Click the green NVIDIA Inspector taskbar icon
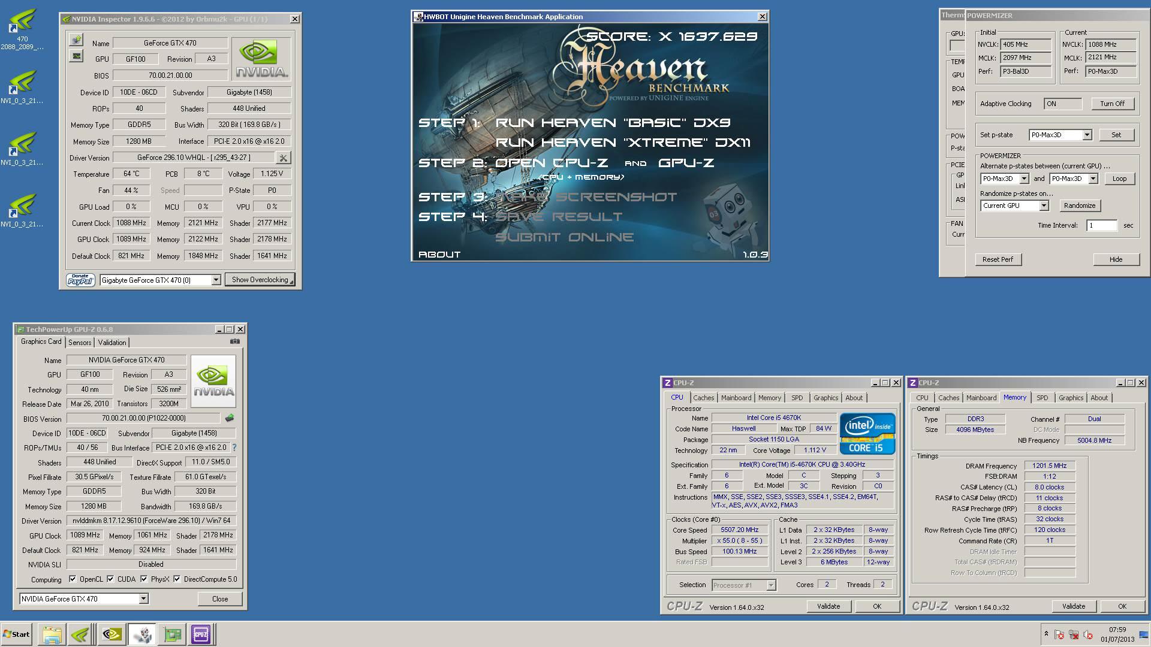1151x647 pixels. 80,634
